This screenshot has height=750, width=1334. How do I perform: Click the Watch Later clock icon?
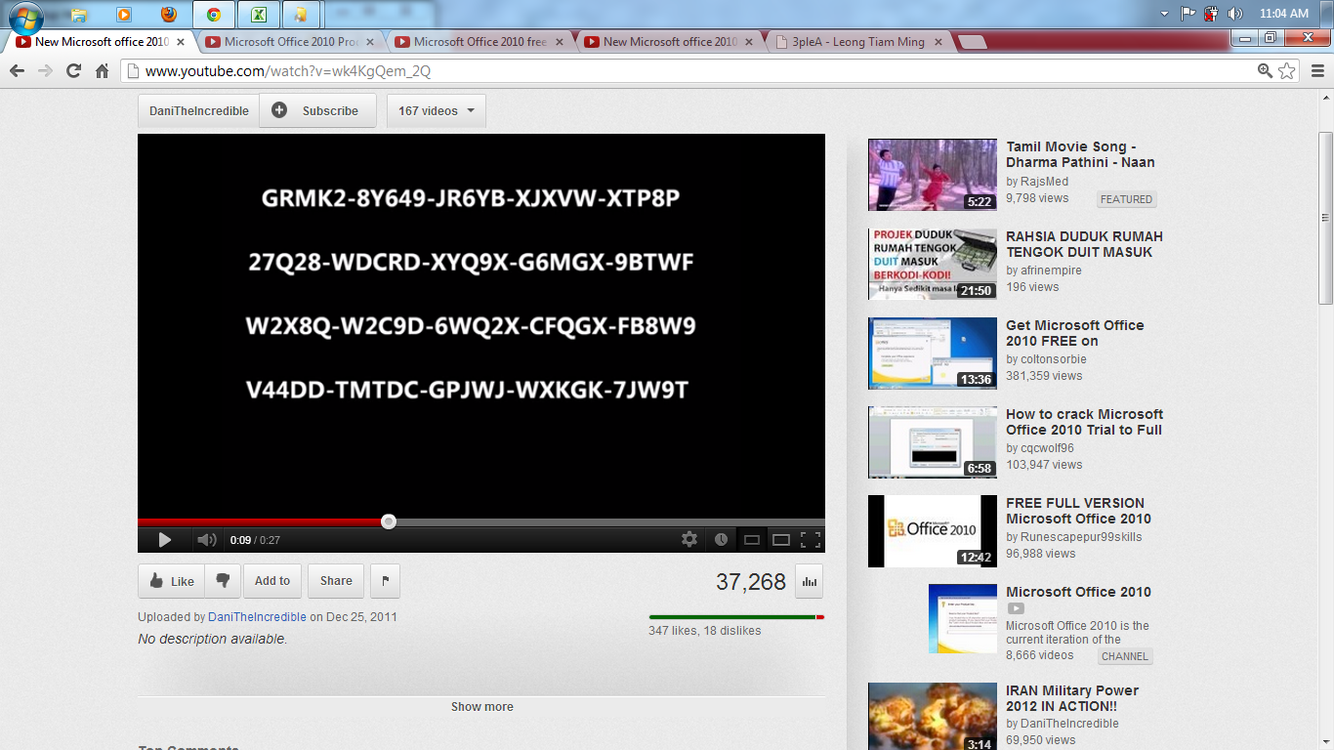click(721, 539)
